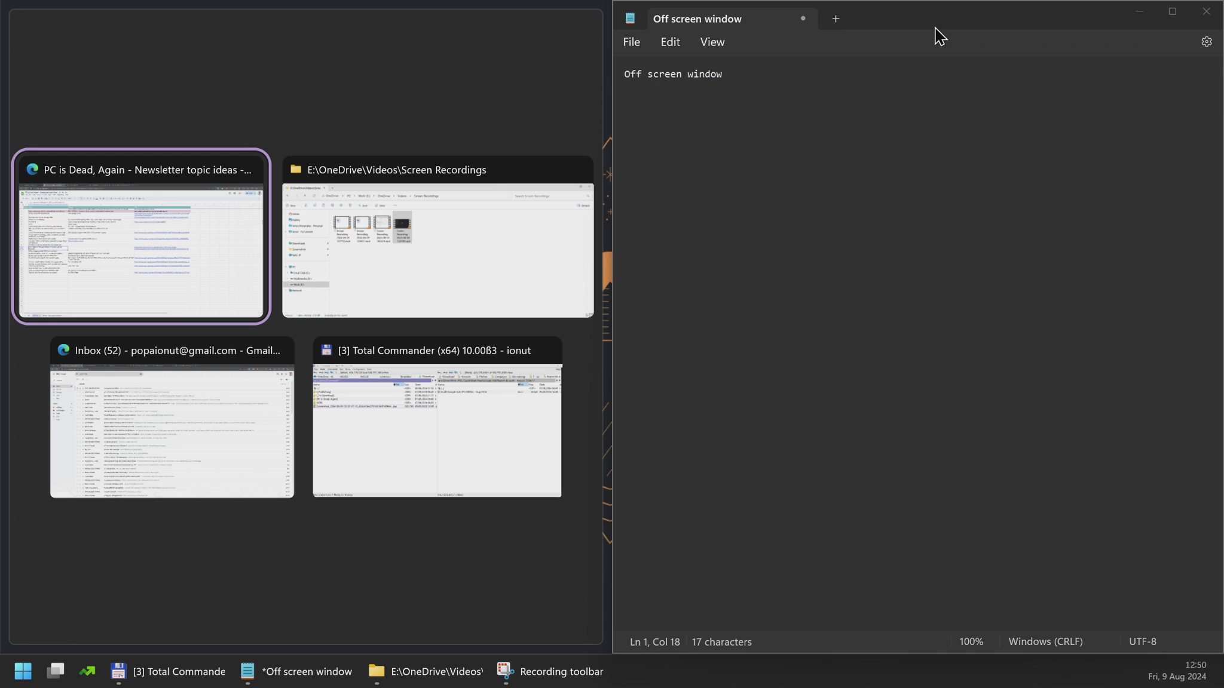Image resolution: width=1224 pixels, height=688 pixels.
Task: Select the Off screen window tab
Action: (697, 19)
